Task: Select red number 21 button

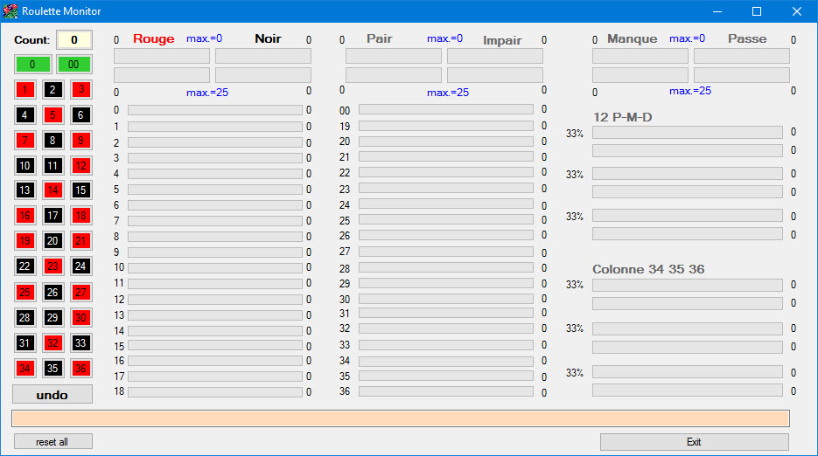Action: tap(80, 241)
